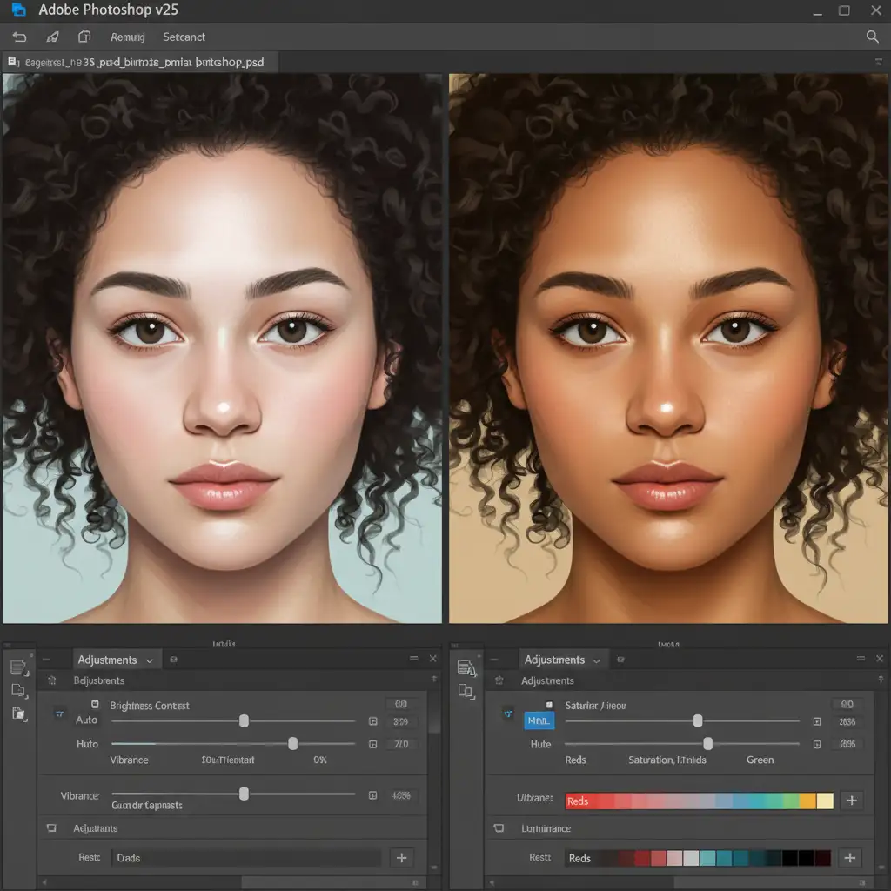This screenshot has height=891, width=891.
Task: Click the plus button next to Crads field
Action: click(401, 857)
